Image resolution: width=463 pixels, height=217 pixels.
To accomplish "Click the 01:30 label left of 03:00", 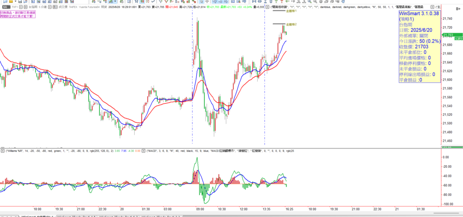I will coord(146,209).
